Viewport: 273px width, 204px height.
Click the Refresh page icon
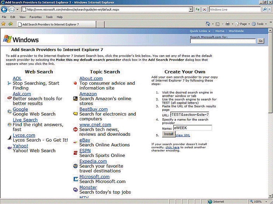[197, 9]
